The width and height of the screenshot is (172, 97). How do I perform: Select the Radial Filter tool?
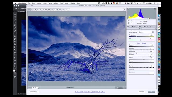(x=60, y=10)
